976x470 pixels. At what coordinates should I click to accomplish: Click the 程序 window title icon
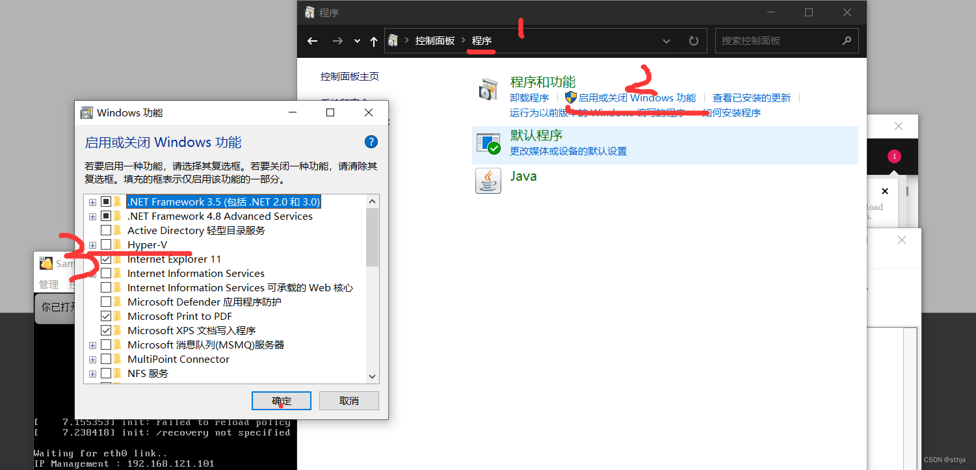tap(310, 12)
